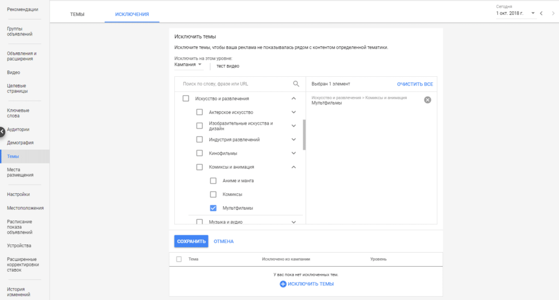Tick the Искусство и развлечения checkbox
Image resolution: width=559 pixels, height=300 pixels.
186,99
